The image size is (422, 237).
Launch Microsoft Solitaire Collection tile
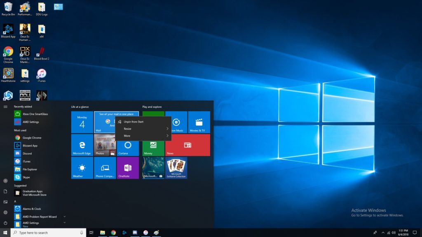(x=176, y=168)
